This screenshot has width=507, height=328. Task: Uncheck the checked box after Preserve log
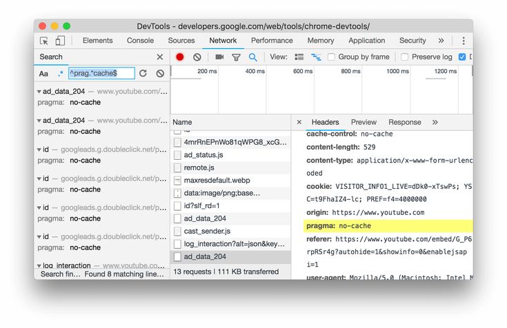point(462,57)
